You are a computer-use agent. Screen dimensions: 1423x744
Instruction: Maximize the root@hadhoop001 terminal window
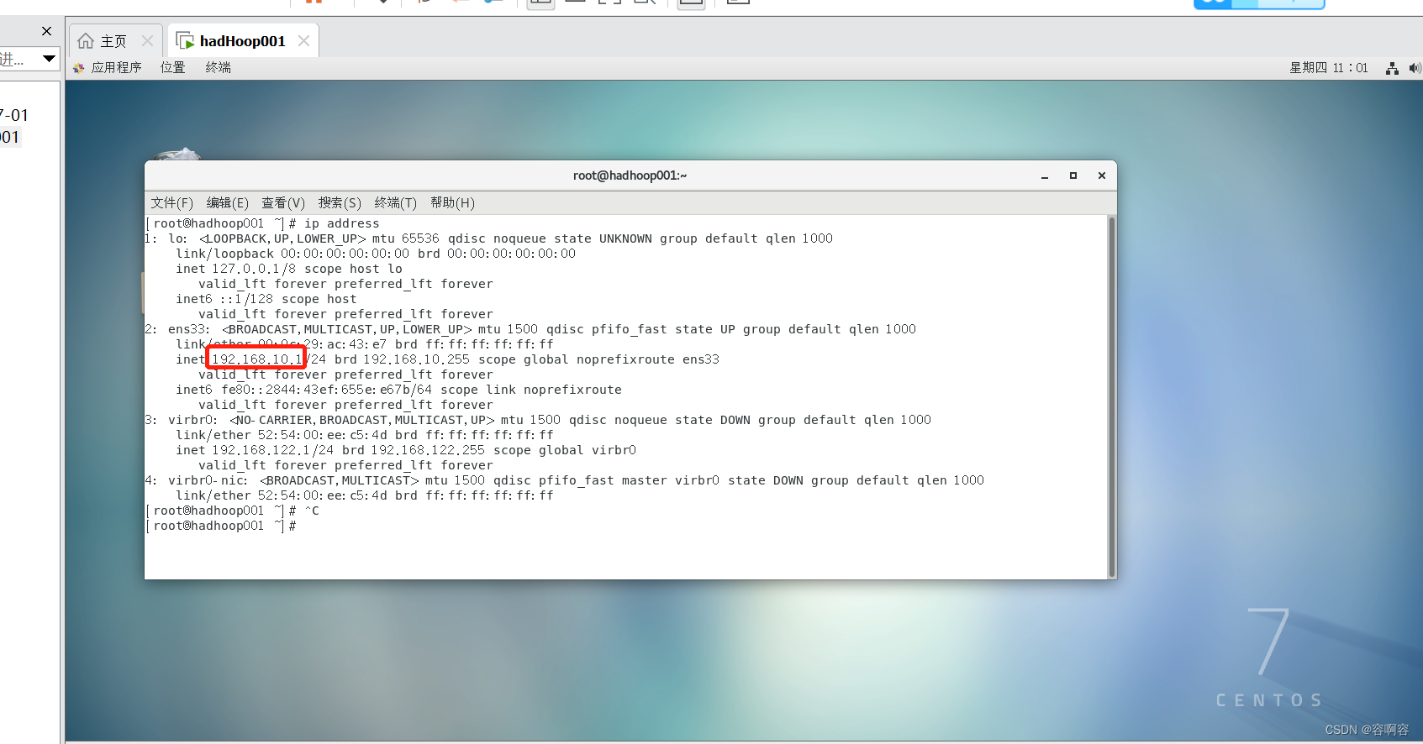click(1073, 176)
